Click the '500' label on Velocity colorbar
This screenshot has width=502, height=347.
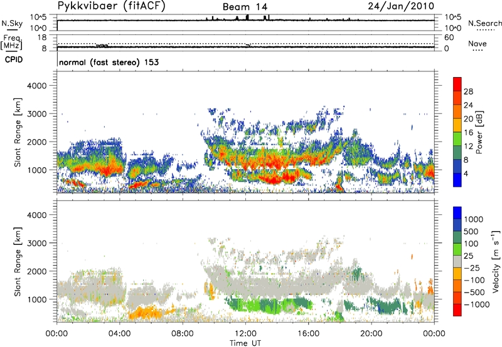pos(472,232)
